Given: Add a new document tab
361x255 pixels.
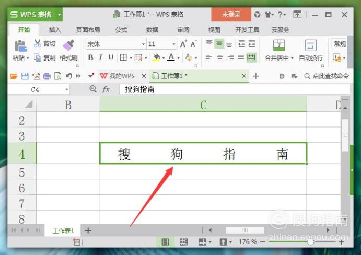Looking at the screenshot, I should tap(256, 76).
